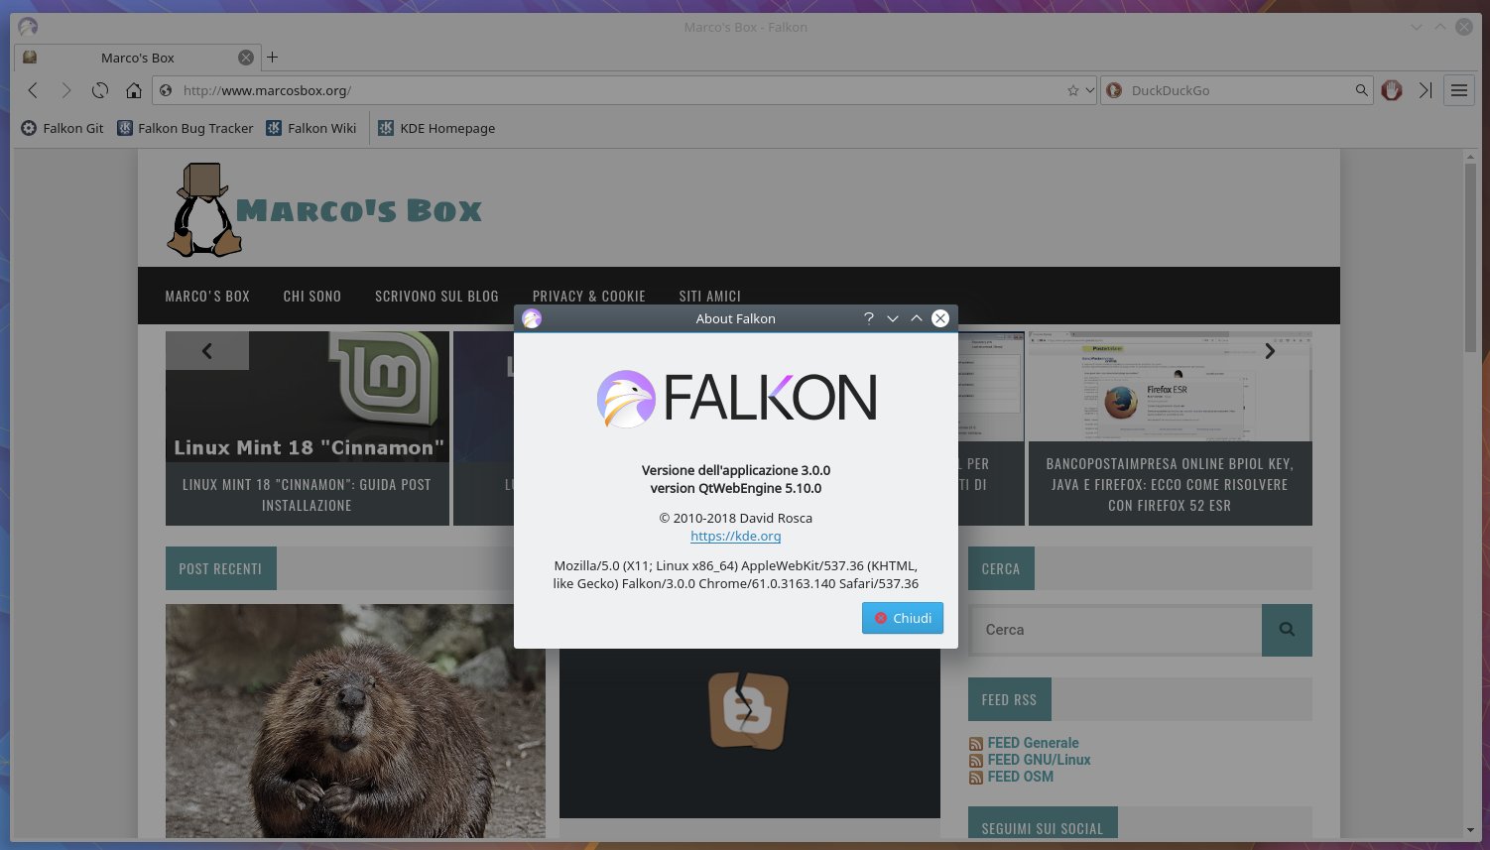
Task: Open a new tab with plus button
Action: tap(272, 58)
